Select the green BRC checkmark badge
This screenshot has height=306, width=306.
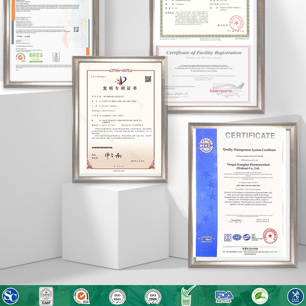click(x=188, y=296)
